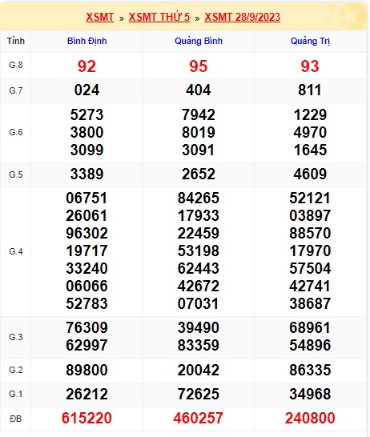Select Bình Định G.8 result 92
The height and width of the screenshot is (437, 370).
click(86, 66)
